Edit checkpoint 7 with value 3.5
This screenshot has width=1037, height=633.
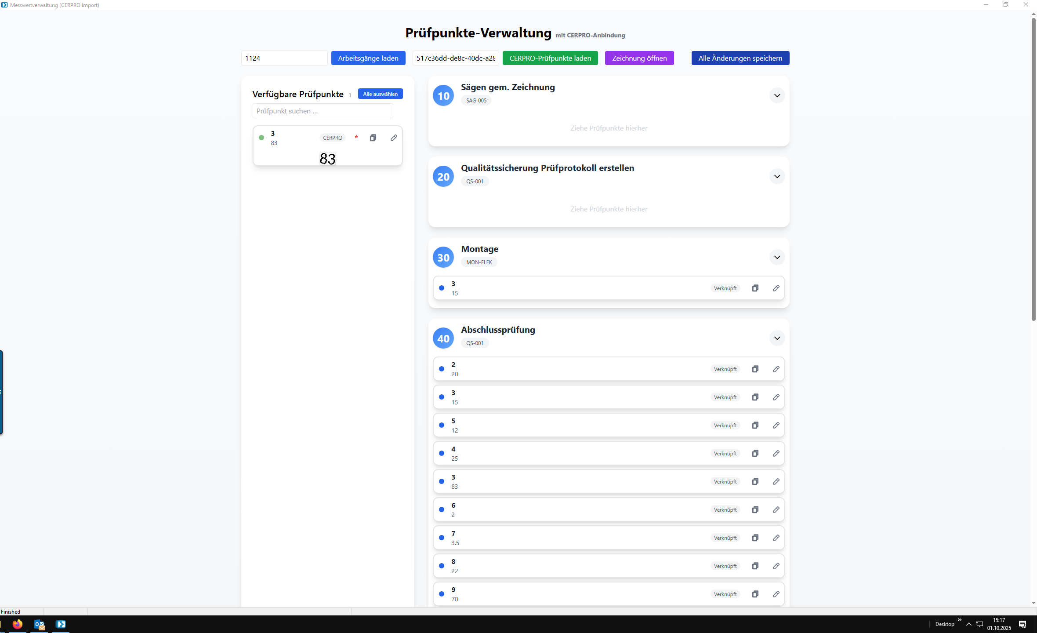[x=776, y=538]
